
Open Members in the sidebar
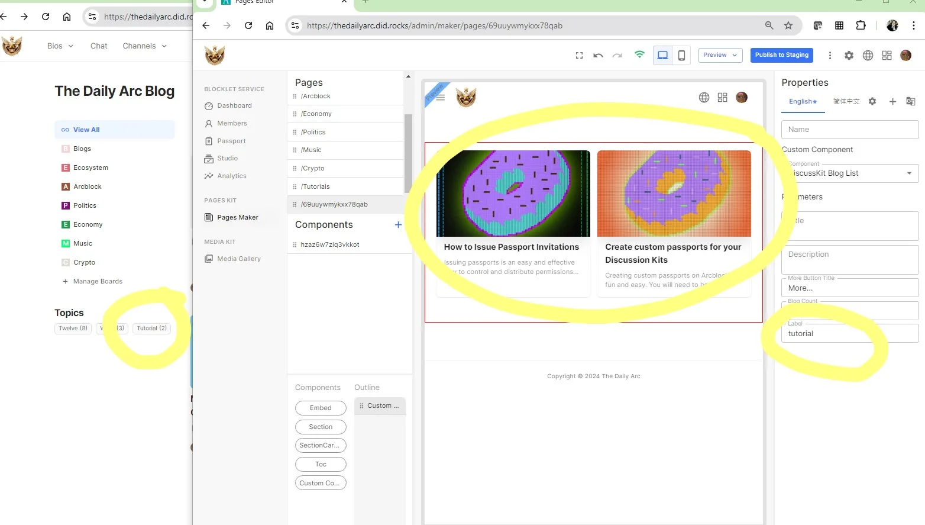pyautogui.click(x=232, y=124)
